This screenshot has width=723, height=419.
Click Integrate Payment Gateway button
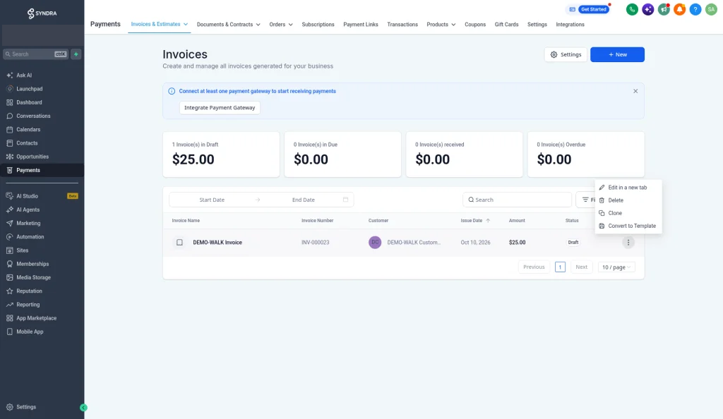coord(220,108)
